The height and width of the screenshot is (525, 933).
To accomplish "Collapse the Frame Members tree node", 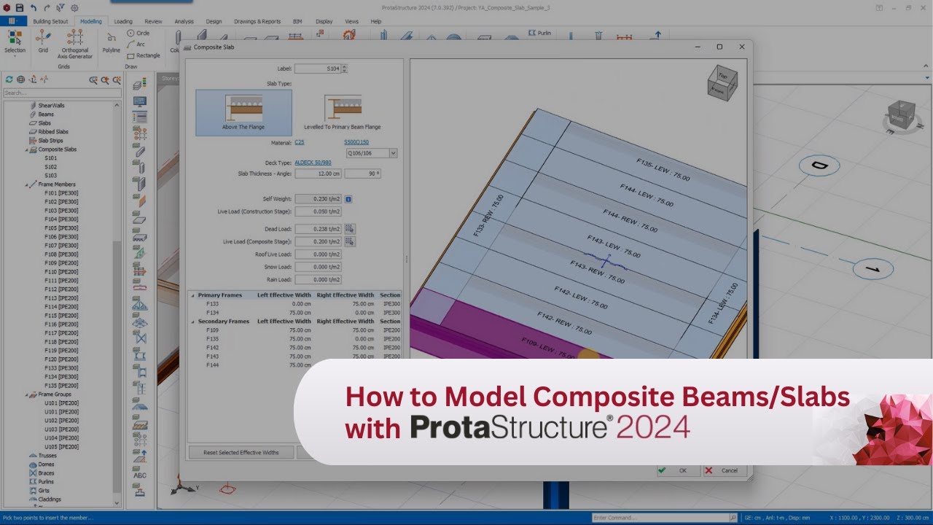I will pos(25,184).
